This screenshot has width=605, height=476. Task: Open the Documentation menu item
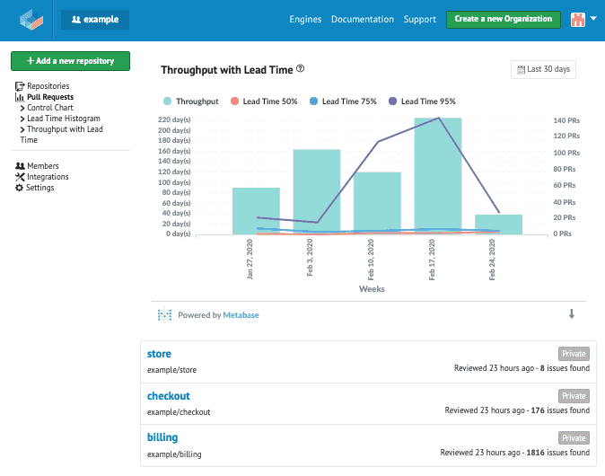coord(362,19)
